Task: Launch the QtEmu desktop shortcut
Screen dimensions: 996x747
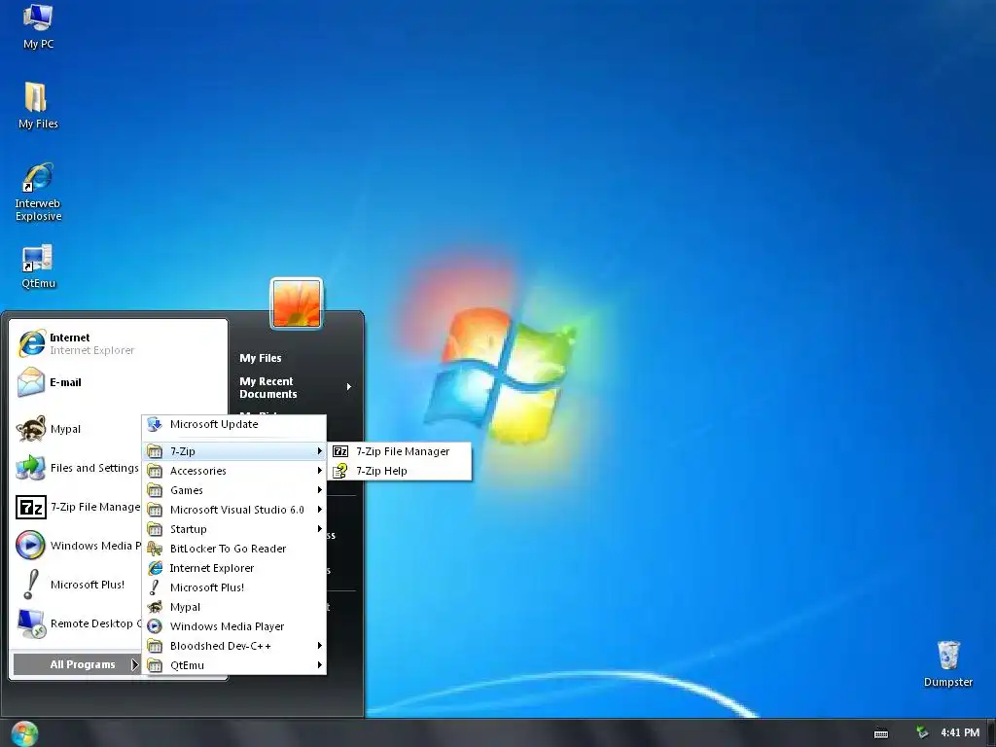Action: click(x=38, y=267)
